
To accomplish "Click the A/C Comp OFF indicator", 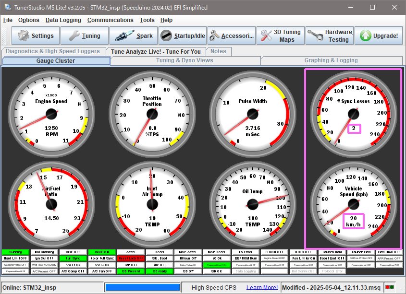I will click(x=73, y=271).
